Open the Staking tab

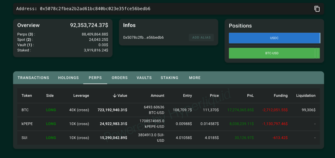pos(169,78)
